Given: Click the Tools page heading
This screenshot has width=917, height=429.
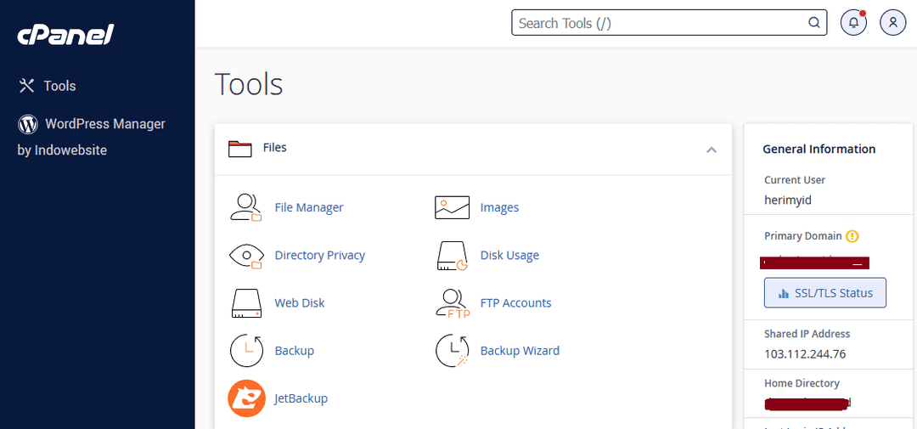Looking at the screenshot, I should click(249, 84).
